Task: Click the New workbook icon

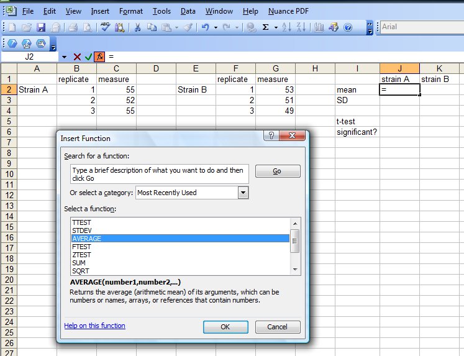Action: [x=12, y=27]
